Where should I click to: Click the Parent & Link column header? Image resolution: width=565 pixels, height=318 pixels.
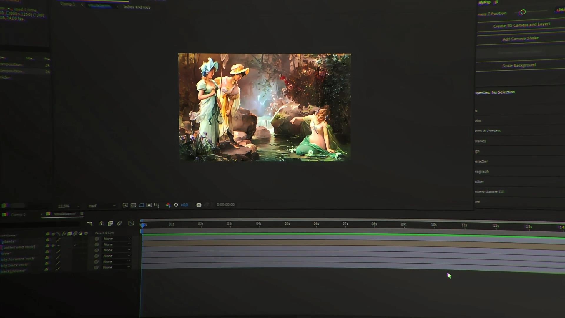[104, 233]
